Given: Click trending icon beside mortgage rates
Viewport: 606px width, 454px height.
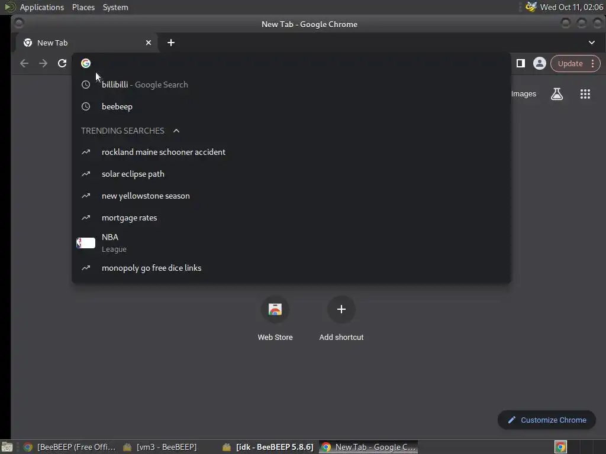Looking at the screenshot, I should (x=86, y=218).
